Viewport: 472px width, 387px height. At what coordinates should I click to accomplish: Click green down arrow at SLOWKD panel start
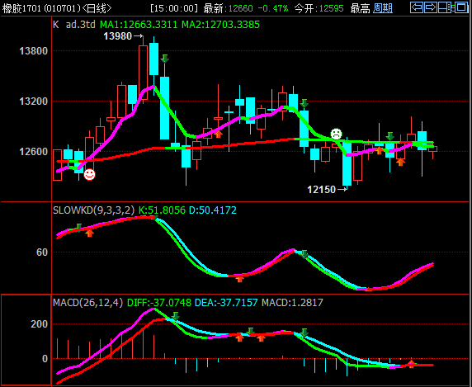tap(79, 228)
